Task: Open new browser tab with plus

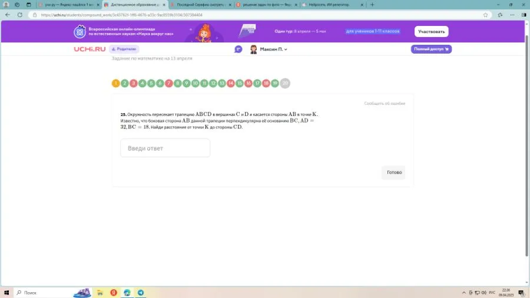Action: pos(372,5)
